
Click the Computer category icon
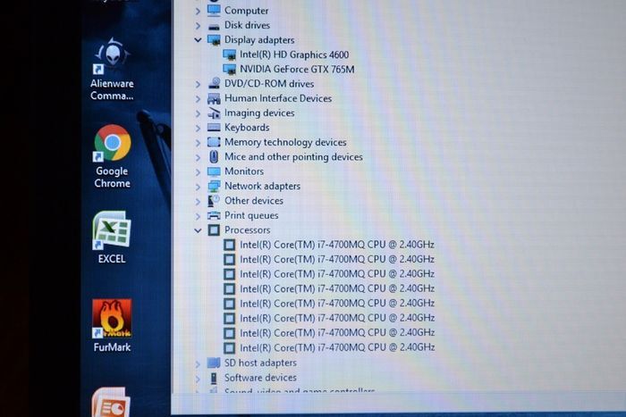click(214, 11)
